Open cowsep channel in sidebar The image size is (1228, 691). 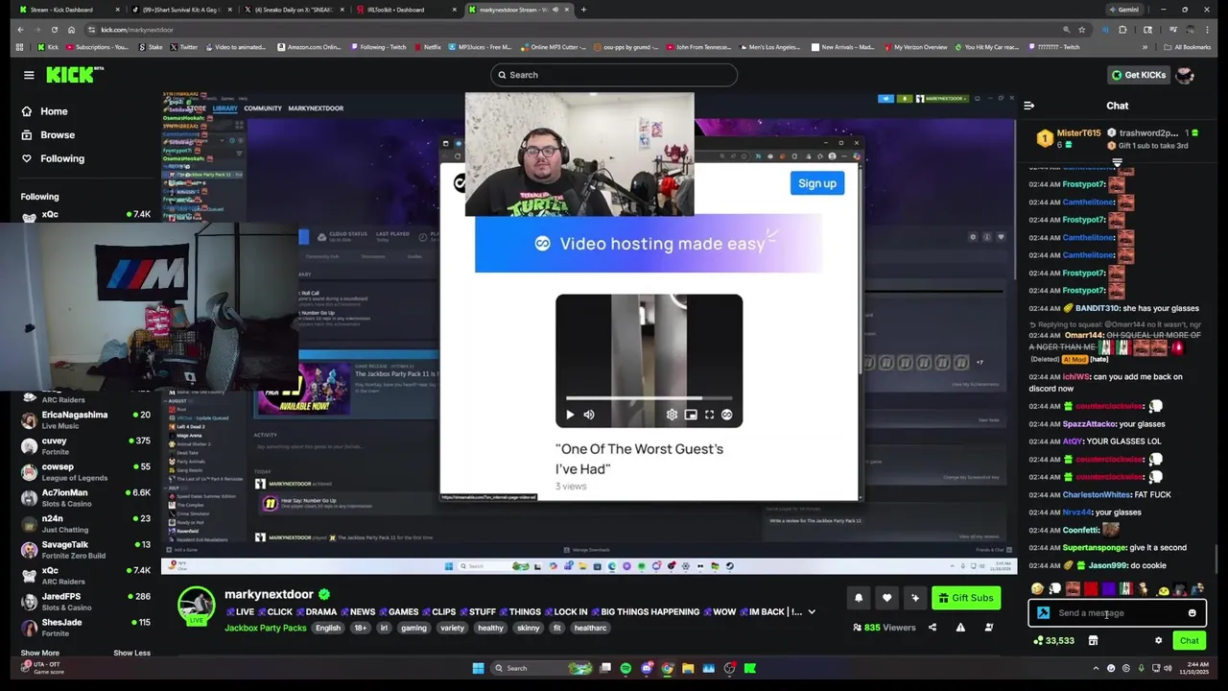coord(88,472)
